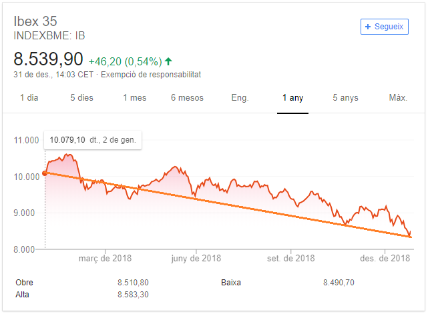Click the current price 8.539,90

(49, 57)
